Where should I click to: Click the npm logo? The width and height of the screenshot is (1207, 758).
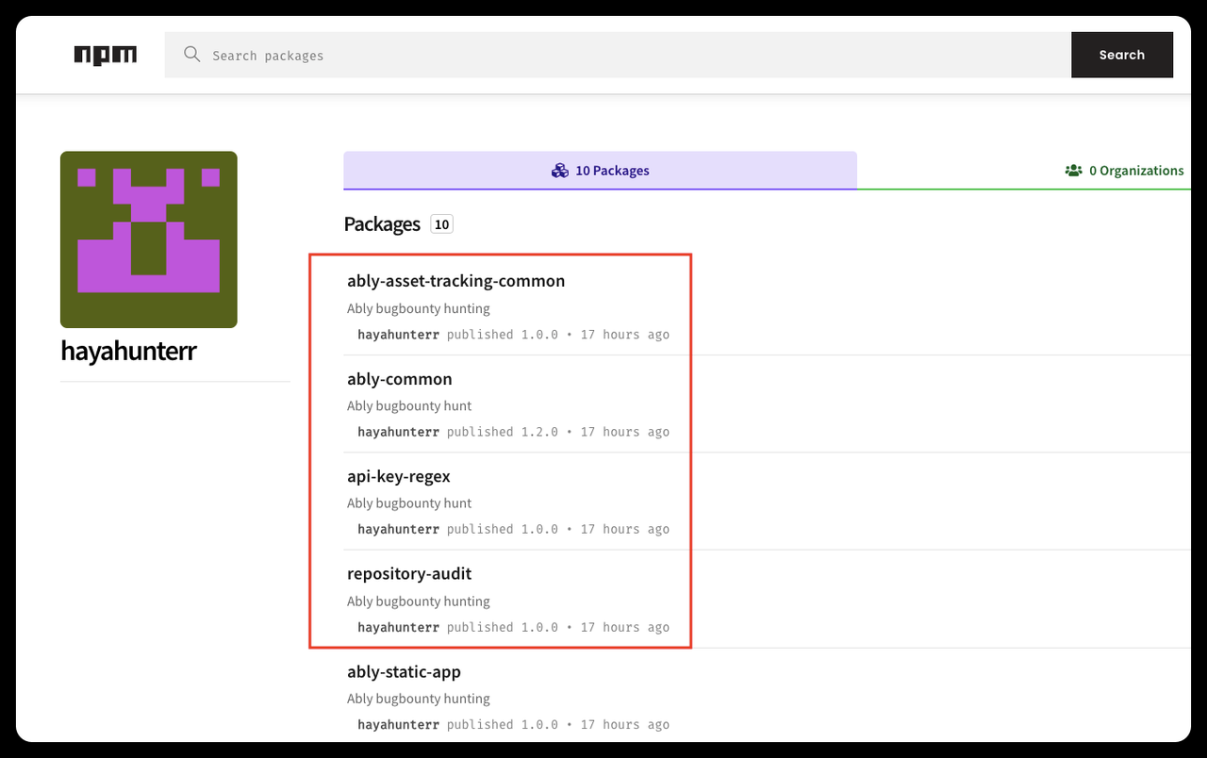(x=106, y=55)
